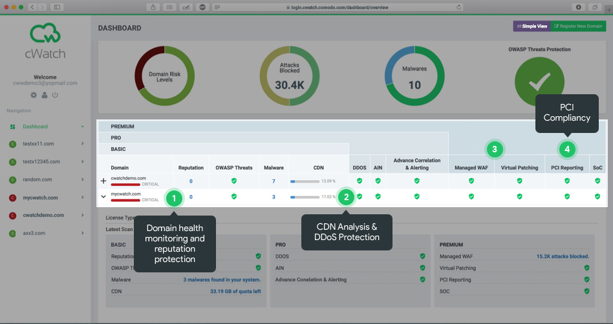Click CDN usage bar at 17.02 %
The height and width of the screenshot is (324, 613).
click(x=305, y=197)
